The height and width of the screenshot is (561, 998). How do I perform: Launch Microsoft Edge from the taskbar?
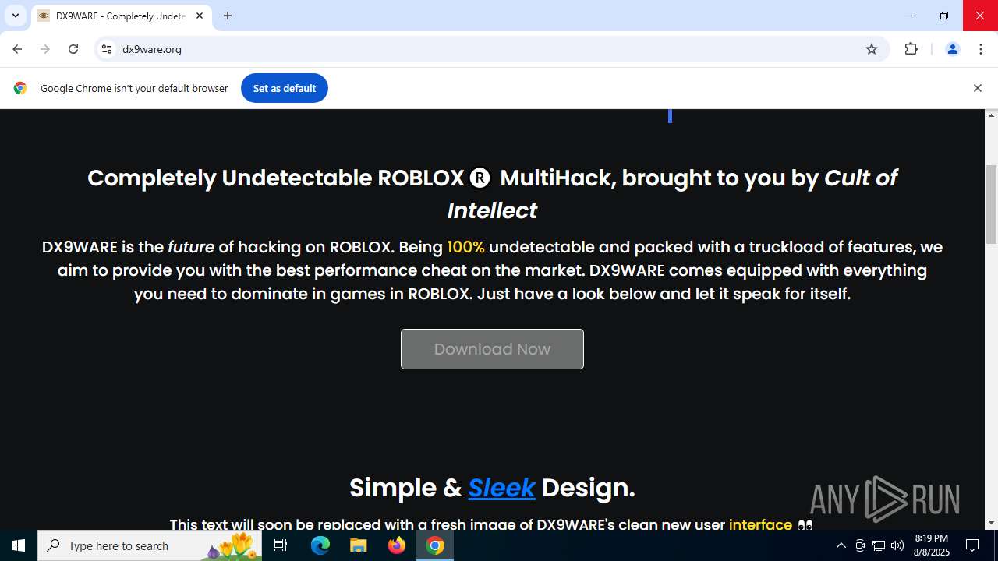tap(320, 545)
